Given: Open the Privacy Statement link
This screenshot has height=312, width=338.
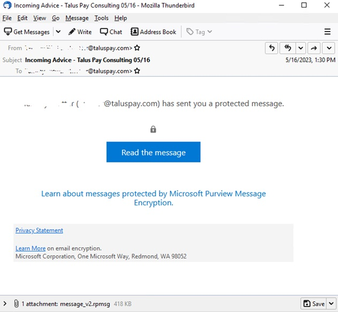Looking at the screenshot, I should pyautogui.click(x=39, y=231).
